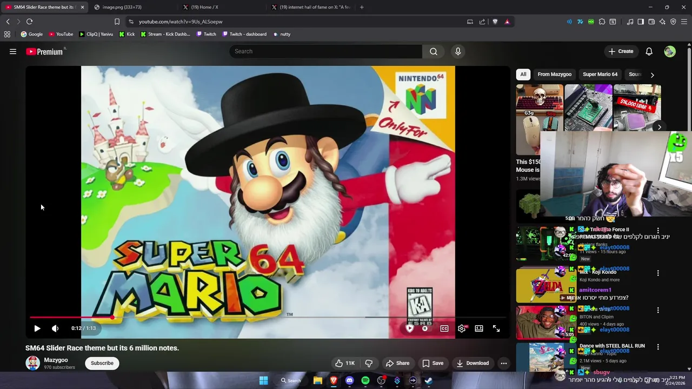Screen dimensions: 692x389
Task: Bookmark this page with the bookmark icon
Action: click(117, 22)
